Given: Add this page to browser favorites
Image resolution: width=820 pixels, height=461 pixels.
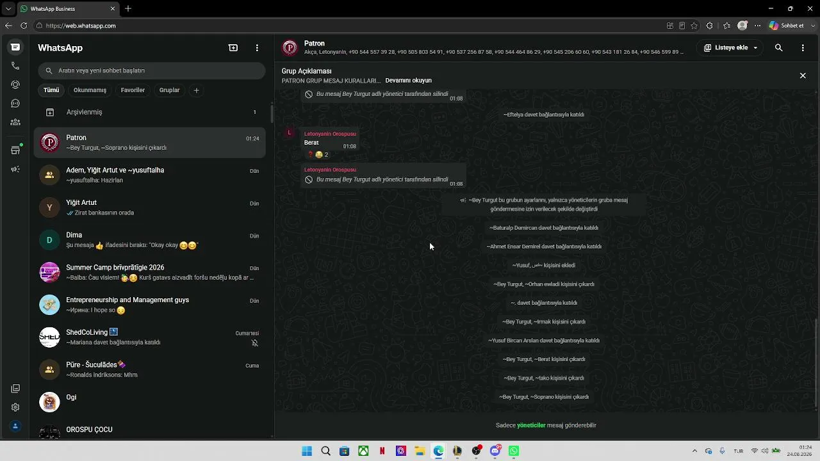Looking at the screenshot, I should point(694,26).
